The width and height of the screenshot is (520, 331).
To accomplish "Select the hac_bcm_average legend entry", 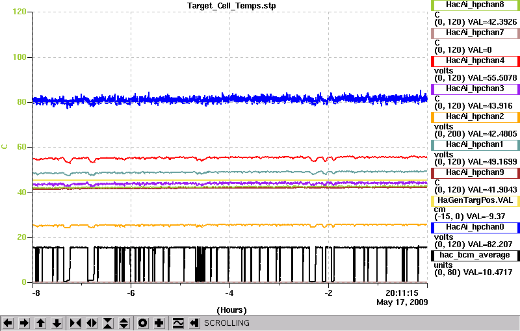I will (475, 256).
